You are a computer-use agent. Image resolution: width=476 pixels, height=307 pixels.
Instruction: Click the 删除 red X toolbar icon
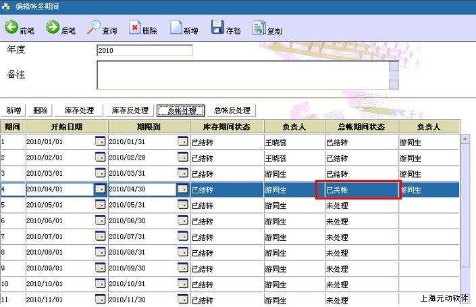134,28
